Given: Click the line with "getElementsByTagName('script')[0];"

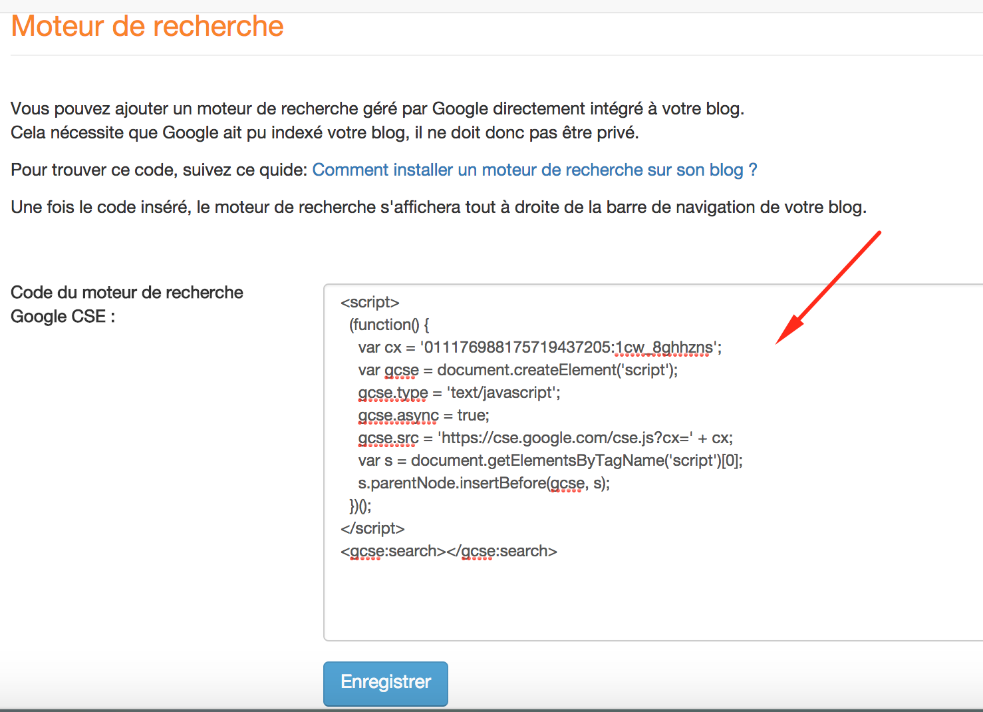Looking at the screenshot, I should click(x=550, y=460).
